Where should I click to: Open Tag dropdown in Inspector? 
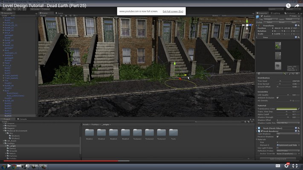coord(271,19)
